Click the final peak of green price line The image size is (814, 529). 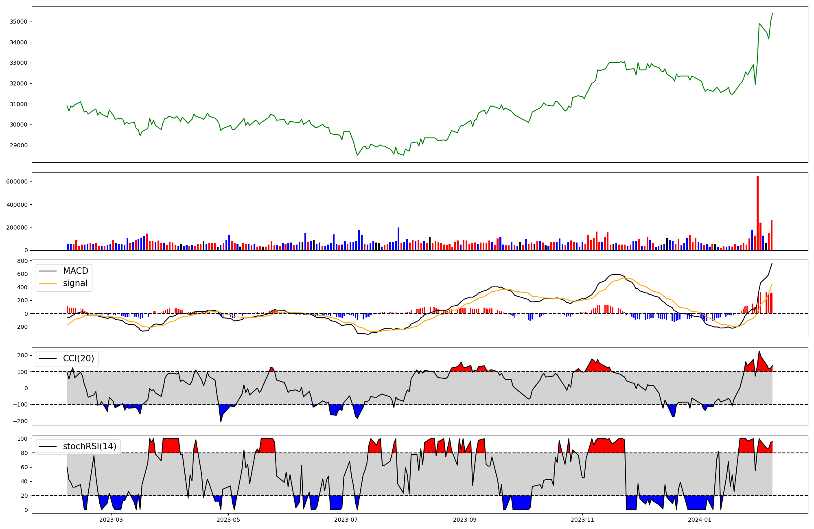point(772,13)
